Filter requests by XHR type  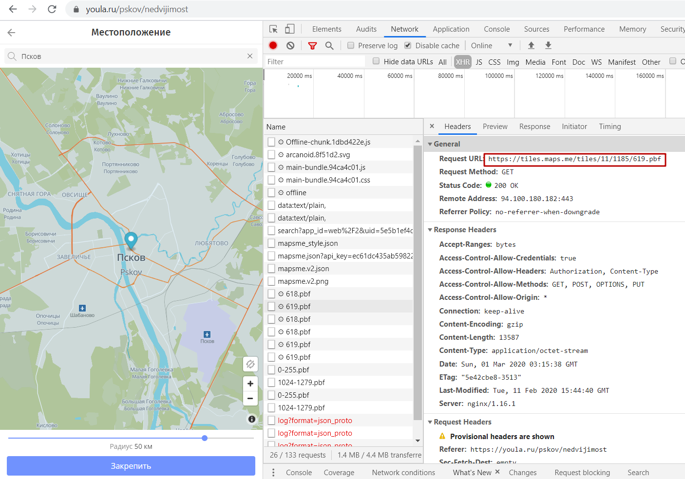point(462,62)
